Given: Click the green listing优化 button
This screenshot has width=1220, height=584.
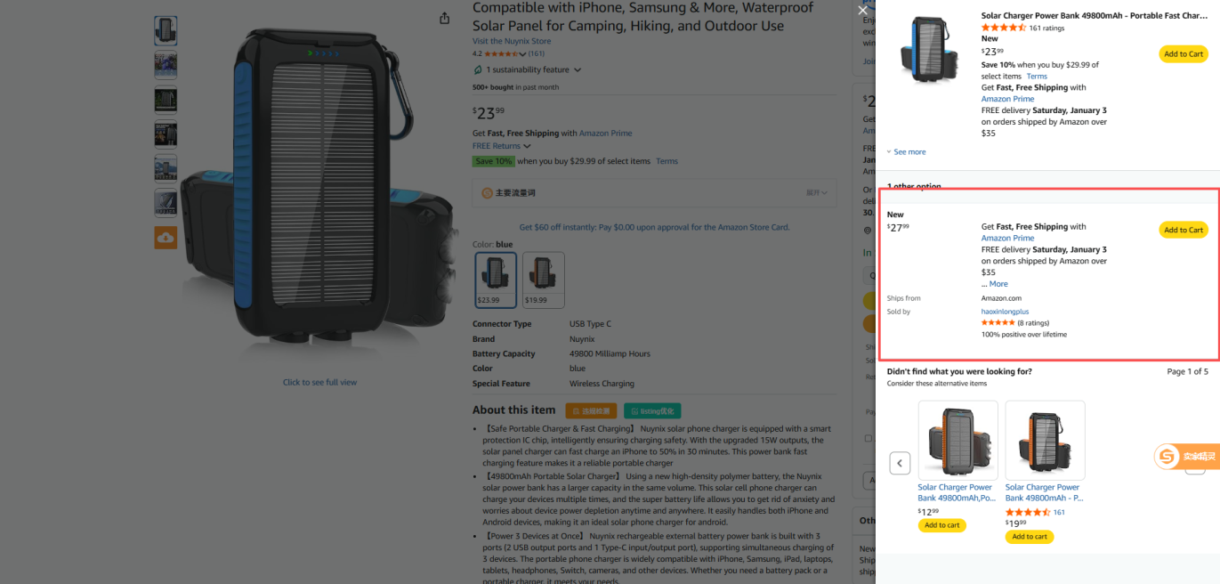Looking at the screenshot, I should tap(652, 410).
